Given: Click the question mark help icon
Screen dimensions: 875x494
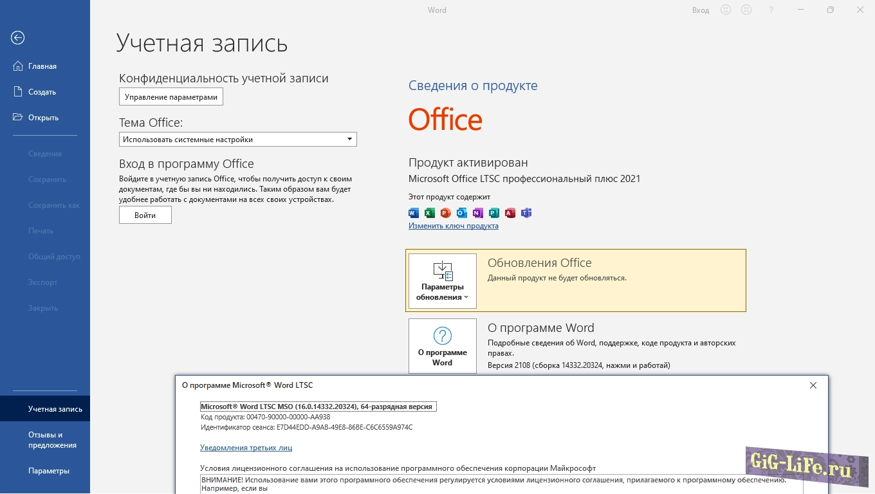Looking at the screenshot, I should pos(771,10).
